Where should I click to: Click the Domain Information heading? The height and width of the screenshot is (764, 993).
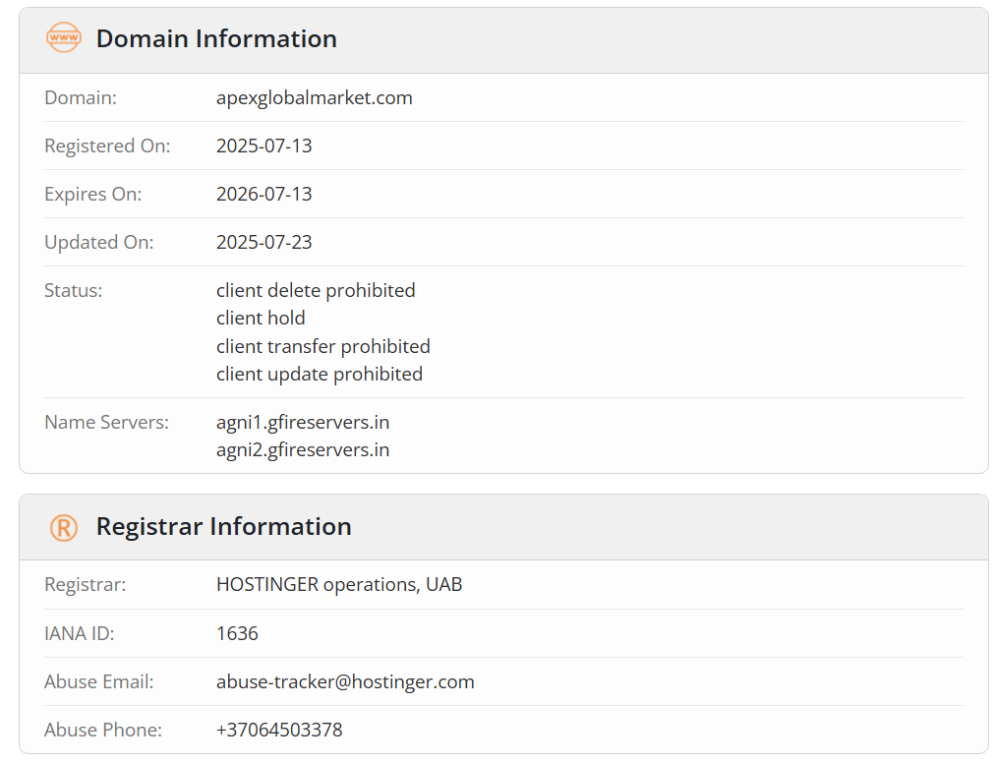(216, 38)
